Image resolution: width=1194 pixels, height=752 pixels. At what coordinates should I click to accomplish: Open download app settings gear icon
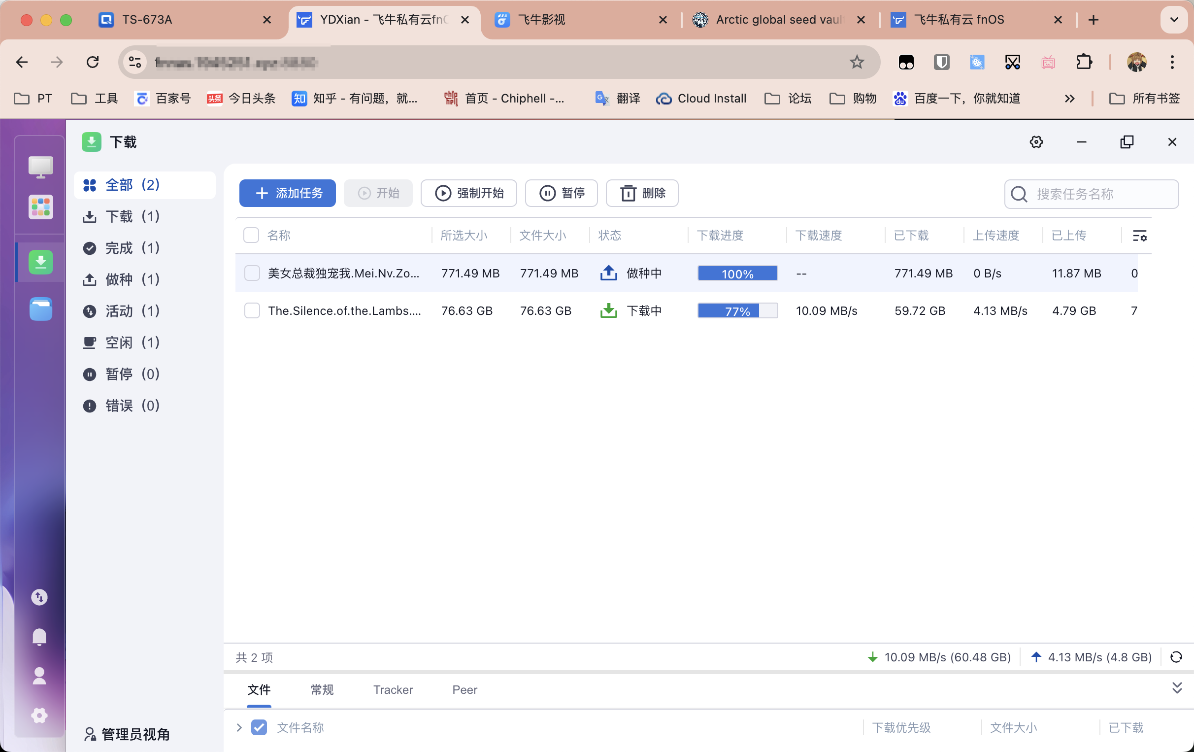pos(1036,142)
